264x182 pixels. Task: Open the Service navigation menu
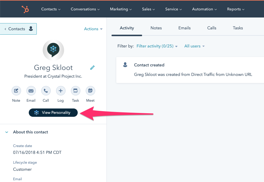coord(174,9)
